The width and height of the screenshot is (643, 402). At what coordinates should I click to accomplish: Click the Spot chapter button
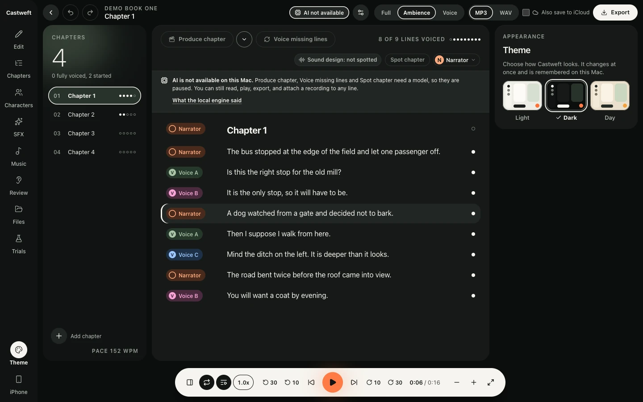point(408,60)
